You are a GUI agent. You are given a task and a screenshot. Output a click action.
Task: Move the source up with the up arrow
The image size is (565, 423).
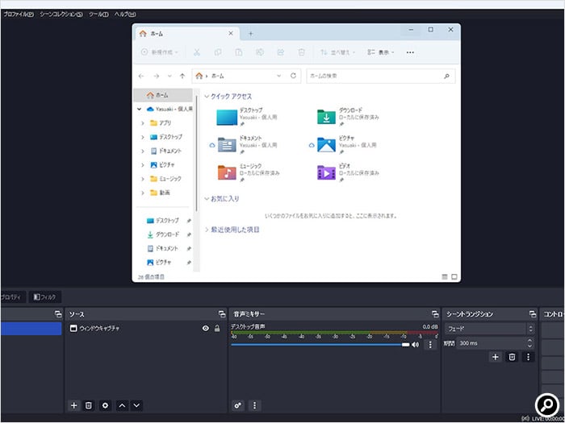[x=122, y=405]
